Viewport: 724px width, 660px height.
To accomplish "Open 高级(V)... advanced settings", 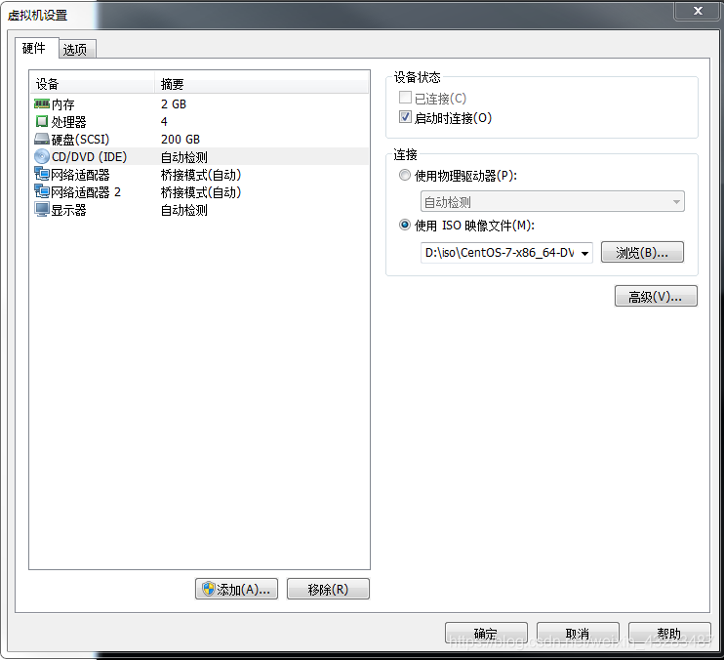I will tap(656, 296).
